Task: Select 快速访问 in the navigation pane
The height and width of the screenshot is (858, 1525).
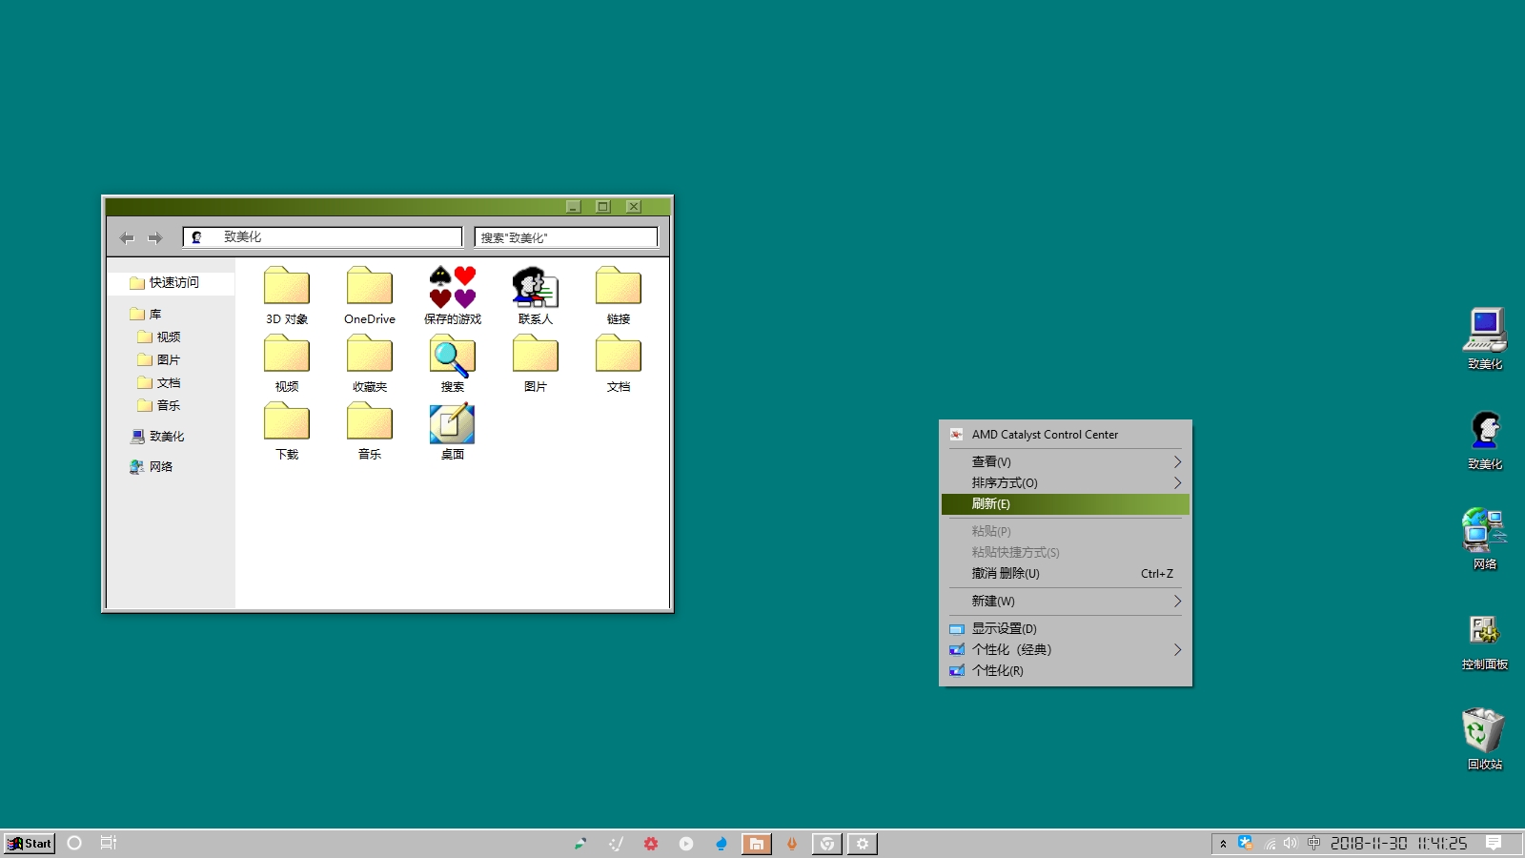Action: tap(173, 282)
